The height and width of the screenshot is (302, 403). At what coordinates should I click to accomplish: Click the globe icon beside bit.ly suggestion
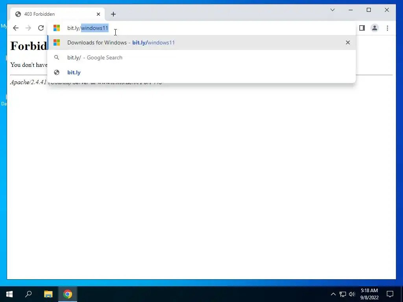point(57,72)
